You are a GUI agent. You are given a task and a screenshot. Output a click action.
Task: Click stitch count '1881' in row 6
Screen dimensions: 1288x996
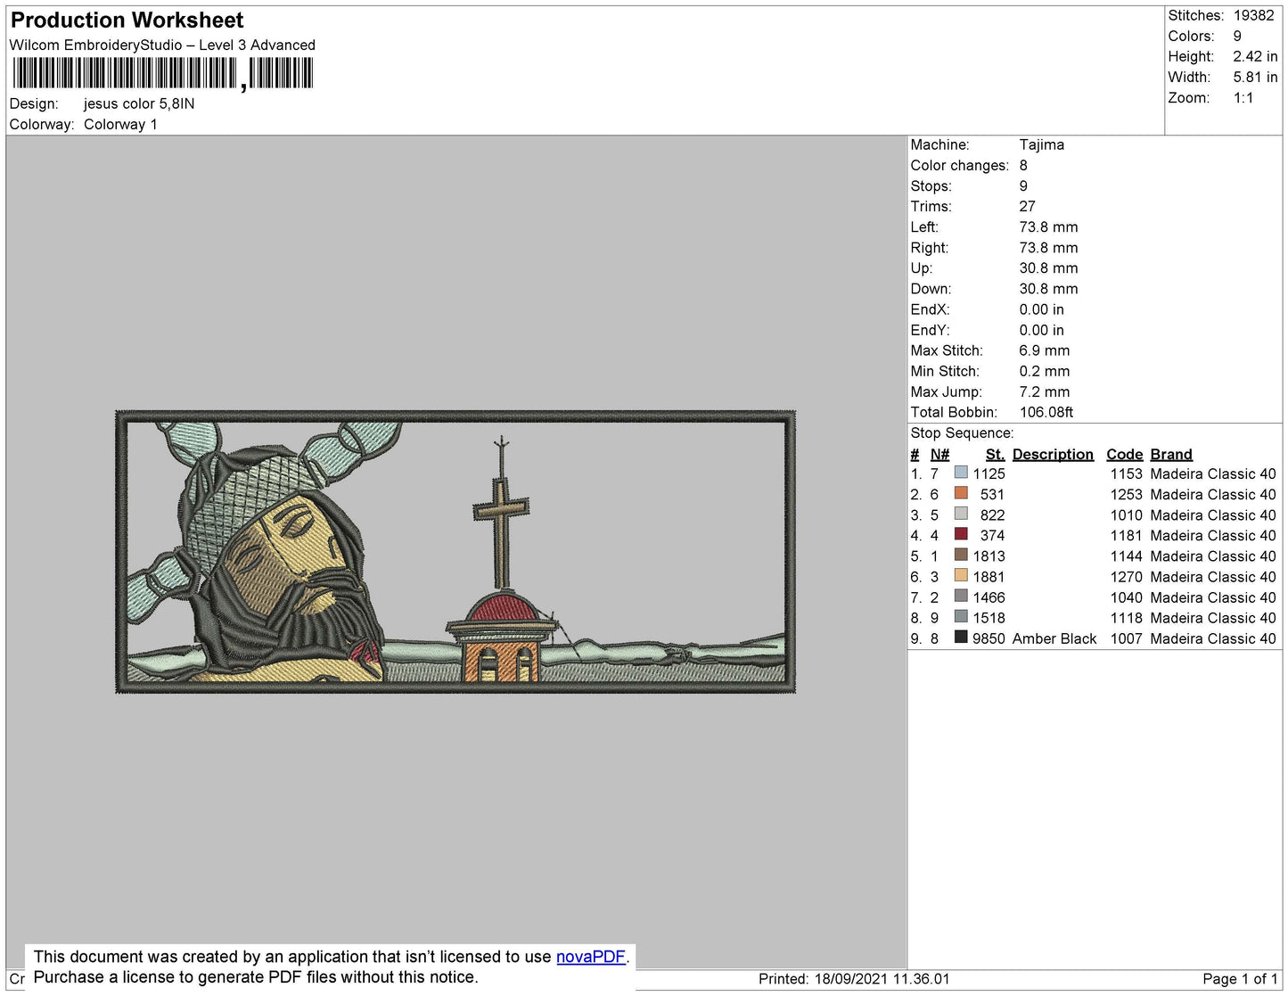pos(989,578)
